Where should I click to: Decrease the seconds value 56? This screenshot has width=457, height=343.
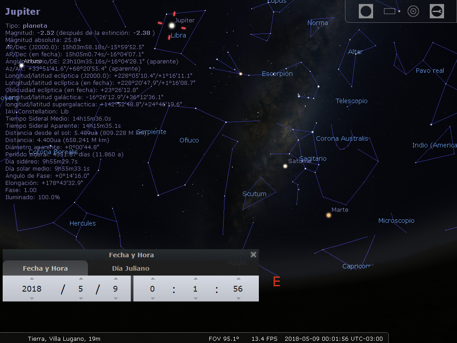(238, 298)
